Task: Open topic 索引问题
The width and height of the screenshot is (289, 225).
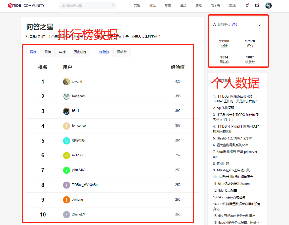Action: 221,164
